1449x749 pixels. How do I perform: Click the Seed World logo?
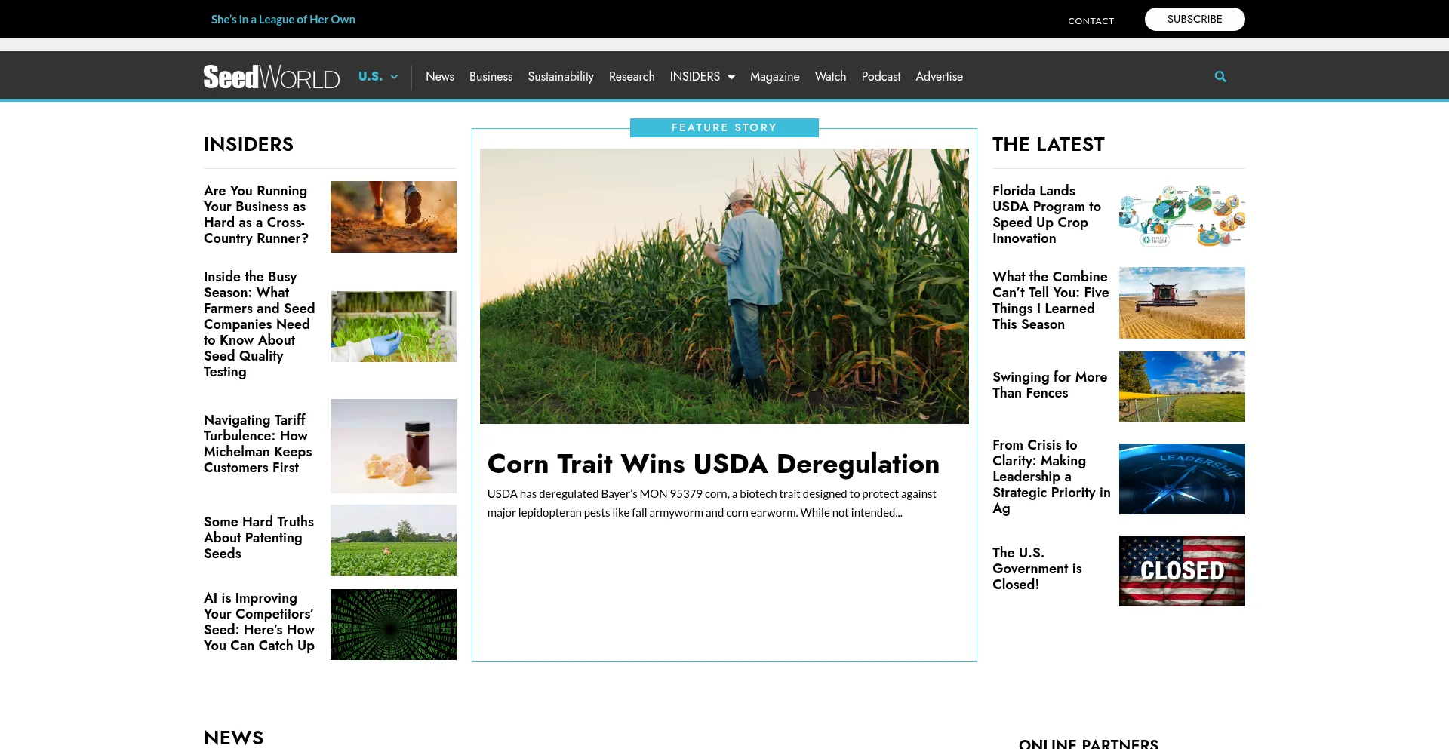tap(271, 77)
